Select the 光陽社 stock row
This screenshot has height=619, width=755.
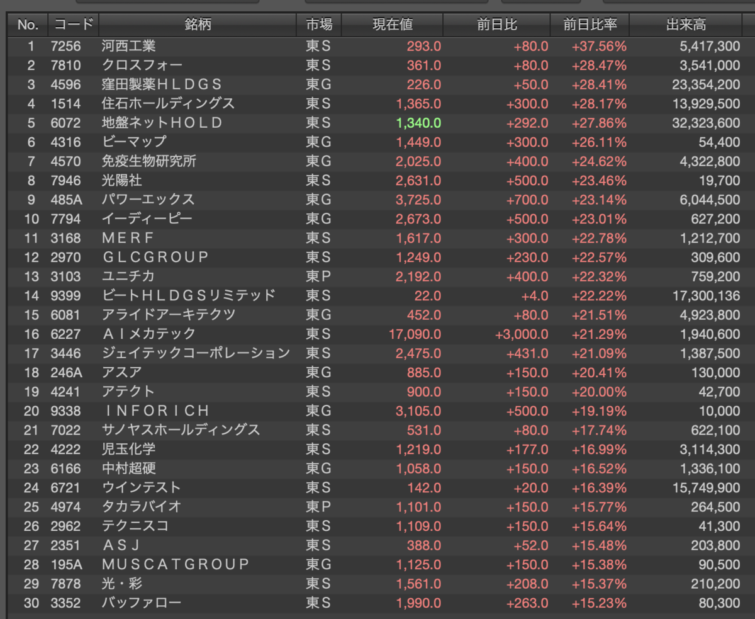click(377, 180)
